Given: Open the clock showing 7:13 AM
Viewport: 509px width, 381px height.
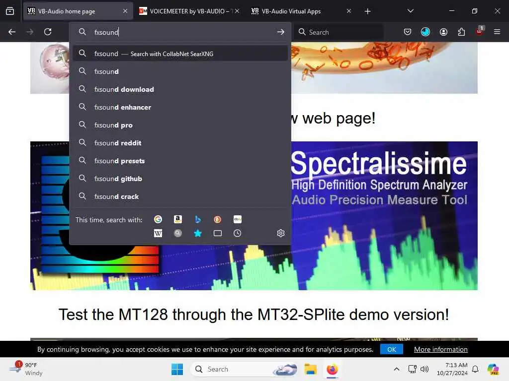Looking at the screenshot, I should [x=452, y=369].
